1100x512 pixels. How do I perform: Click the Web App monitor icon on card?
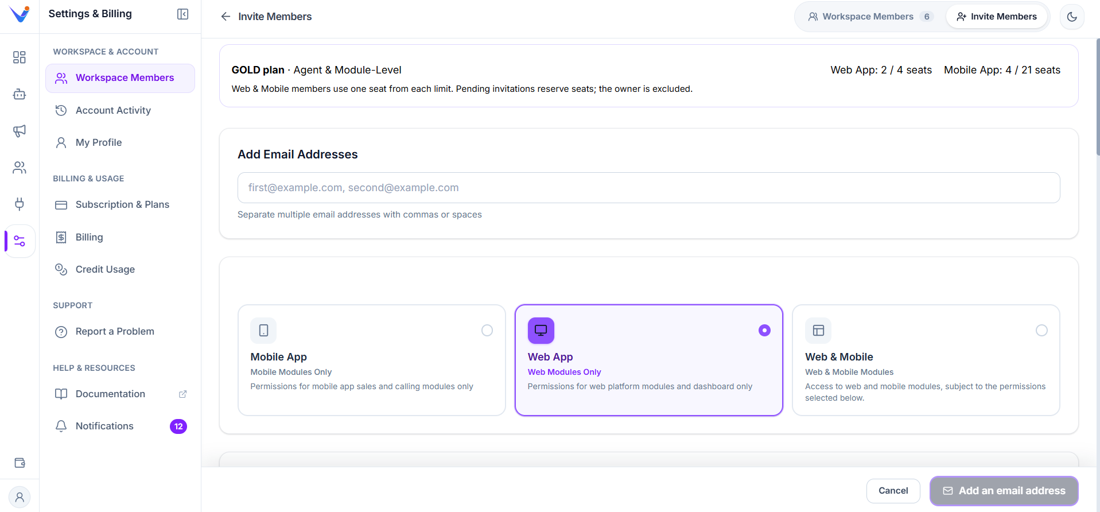[x=541, y=331]
